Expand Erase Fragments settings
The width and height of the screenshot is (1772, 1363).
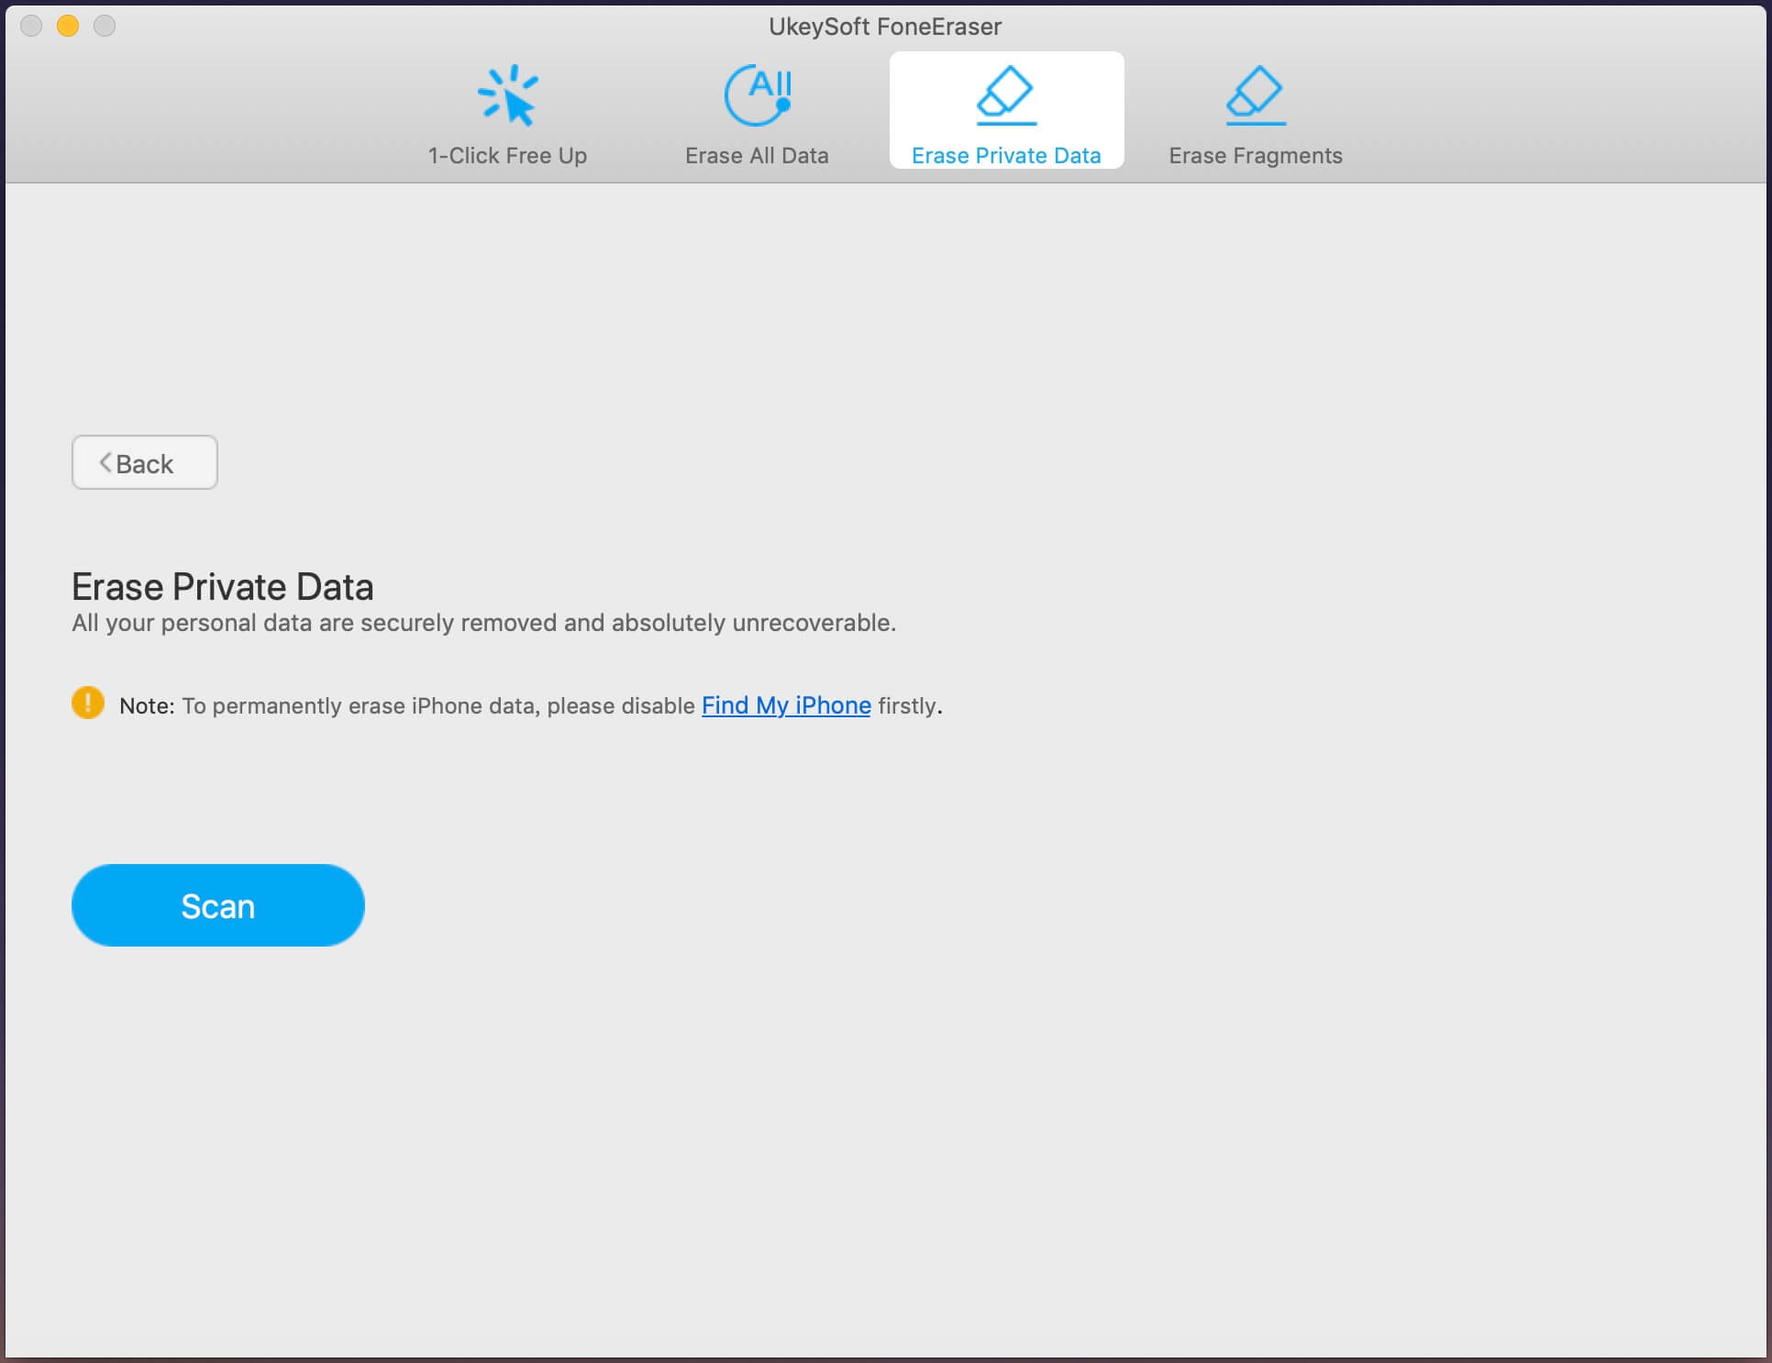pos(1254,116)
